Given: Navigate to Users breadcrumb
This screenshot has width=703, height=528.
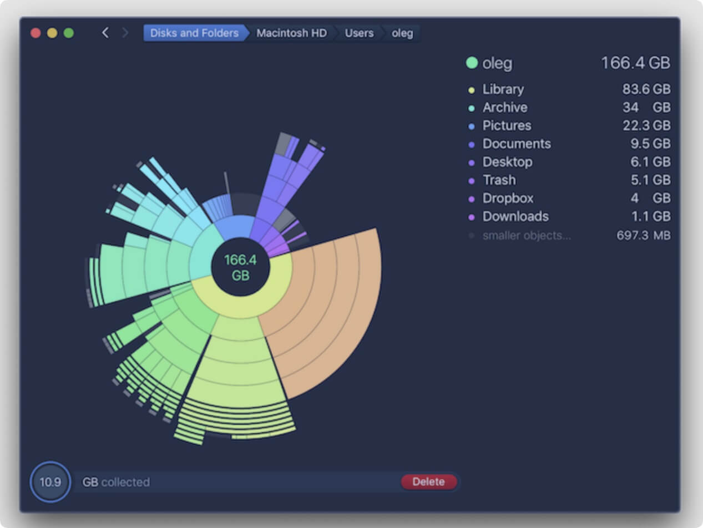Looking at the screenshot, I should (x=358, y=33).
